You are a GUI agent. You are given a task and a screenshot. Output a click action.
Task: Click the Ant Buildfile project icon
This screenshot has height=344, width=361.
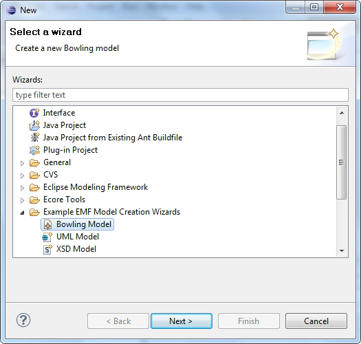coord(34,138)
